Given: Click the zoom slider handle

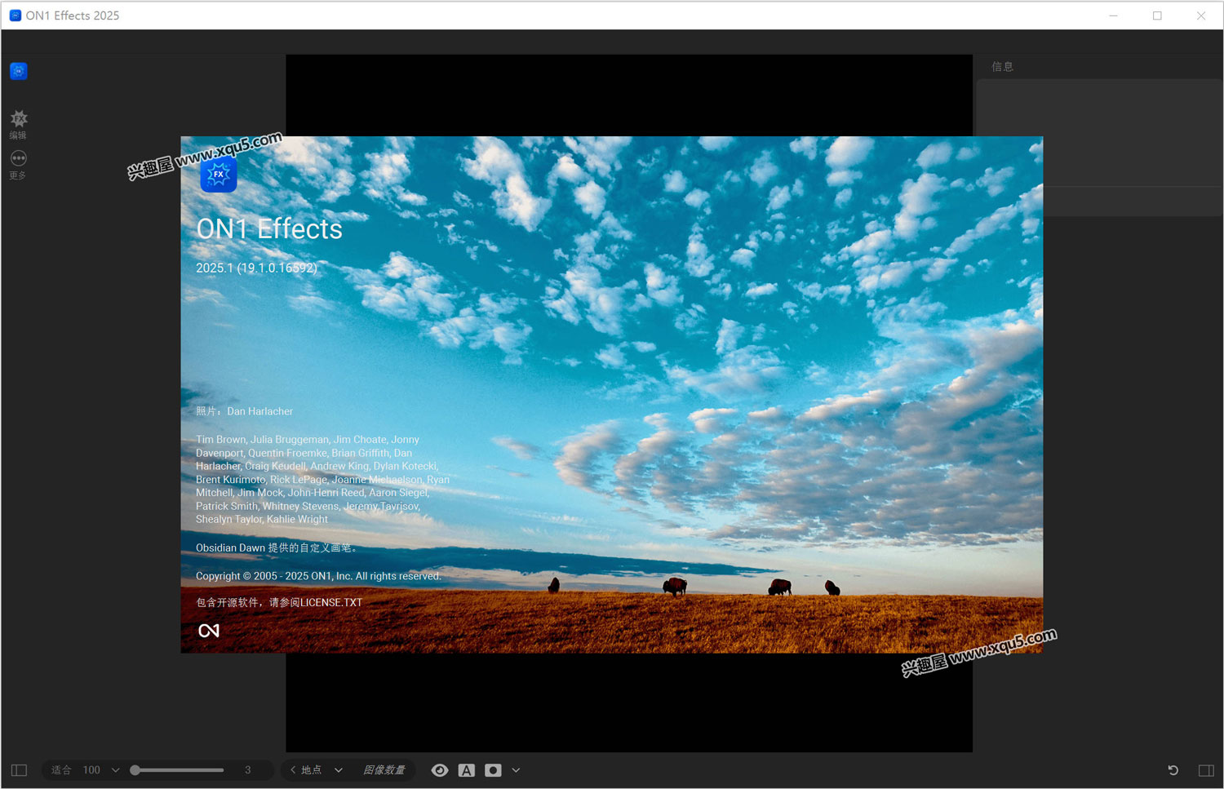Looking at the screenshot, I should coord(135,770).
